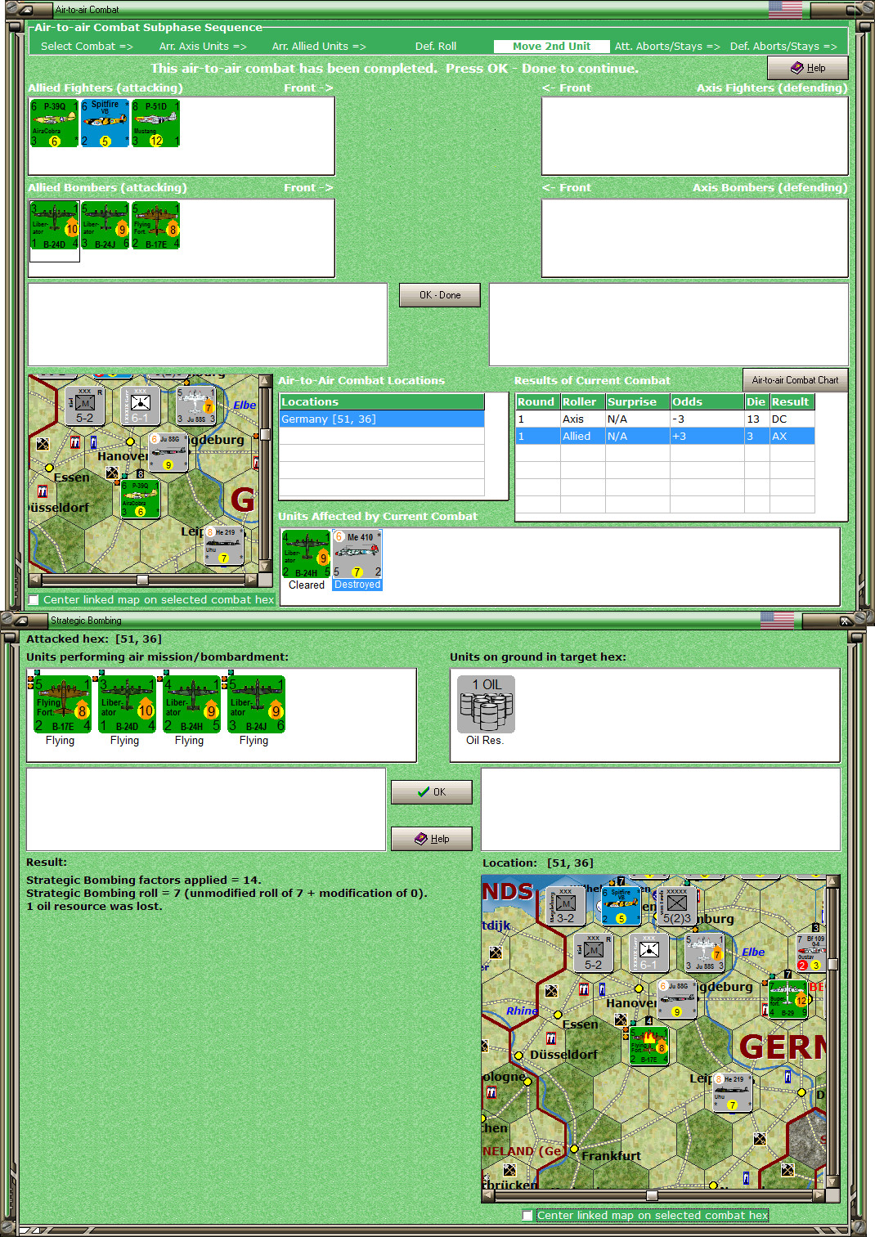Image resolution: width=875 pixels, height=1237 pixels.
Task: Click the He 219 counter on lower map
Action: pyautogui.click(x=732, y=1092)
